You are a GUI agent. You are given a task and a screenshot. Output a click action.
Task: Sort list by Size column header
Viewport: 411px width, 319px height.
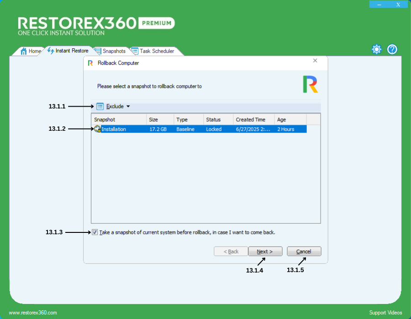coord(160,119)
